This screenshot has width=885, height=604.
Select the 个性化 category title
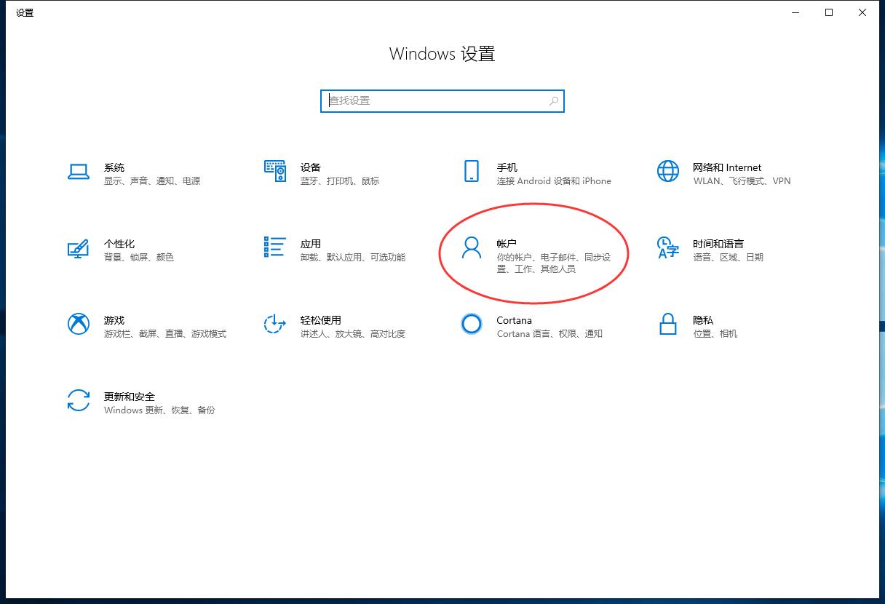pos(119,244)
